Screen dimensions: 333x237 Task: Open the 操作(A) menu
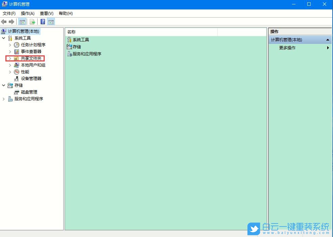27,14
